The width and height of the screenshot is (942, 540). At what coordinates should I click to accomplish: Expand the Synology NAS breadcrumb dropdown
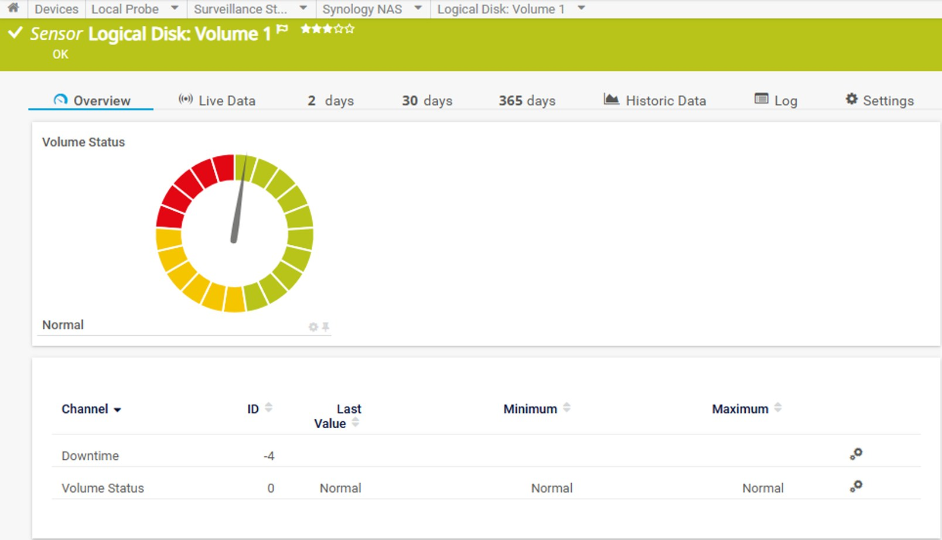click(418, 8)
